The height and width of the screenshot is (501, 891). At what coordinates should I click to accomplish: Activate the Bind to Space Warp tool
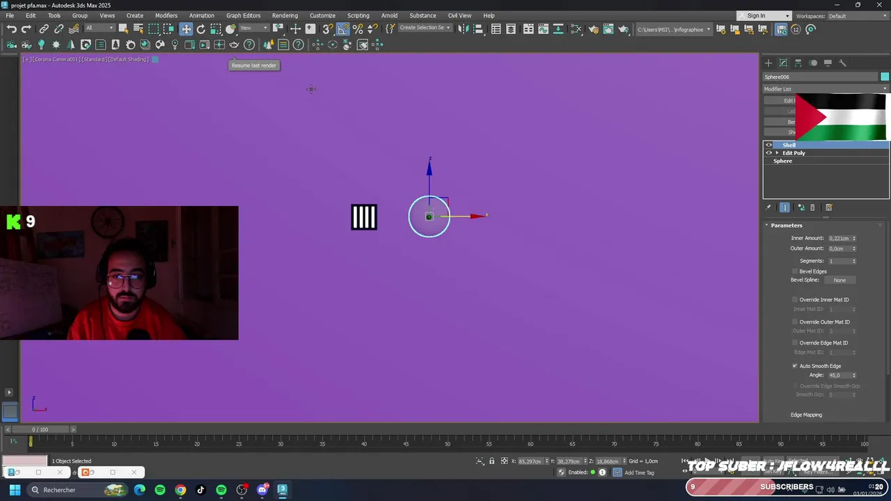[x=74, y=29]
